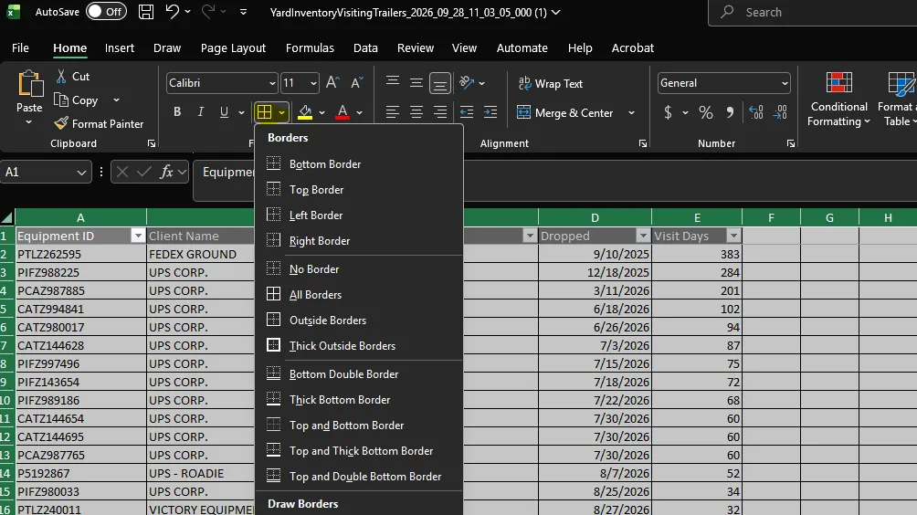Toggle Bold formatting

coord(176,111)
